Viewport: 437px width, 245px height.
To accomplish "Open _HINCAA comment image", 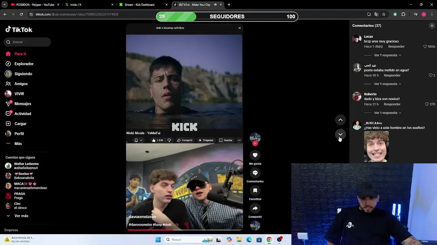I will coord(376,147).
